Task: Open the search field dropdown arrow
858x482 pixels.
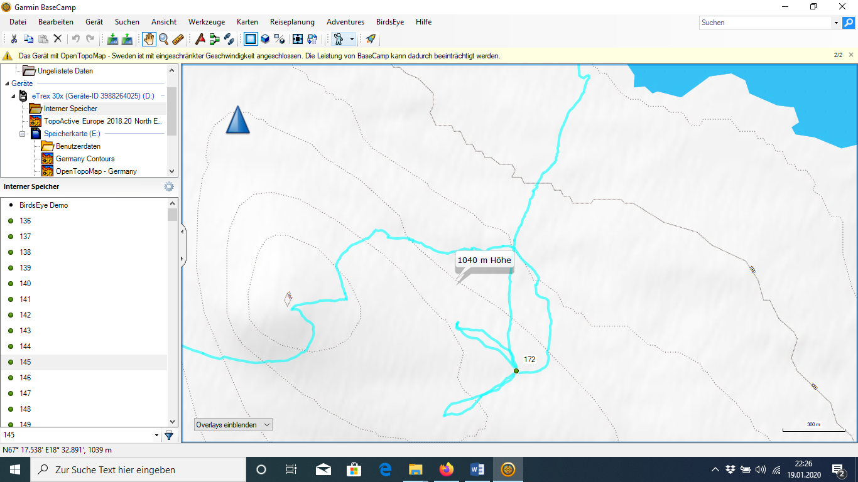Action: tap(836, 23)
